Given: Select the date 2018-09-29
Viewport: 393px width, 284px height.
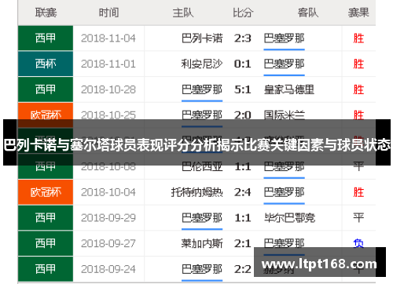Looking at the screenshot, I should click(x=108, y=218).
